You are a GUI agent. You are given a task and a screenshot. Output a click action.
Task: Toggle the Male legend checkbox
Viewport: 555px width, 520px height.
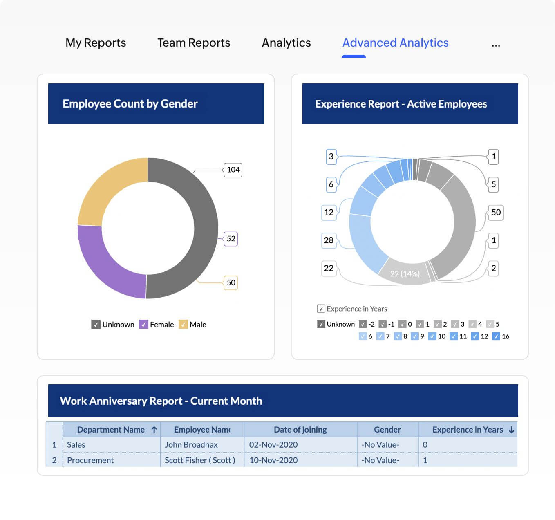pyautogui.click(x=183, y=325)
